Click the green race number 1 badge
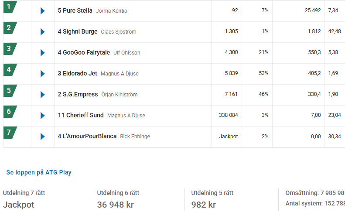 coord(10,7)
